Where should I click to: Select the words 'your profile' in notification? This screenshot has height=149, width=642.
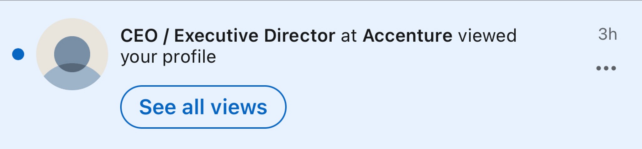168,57
